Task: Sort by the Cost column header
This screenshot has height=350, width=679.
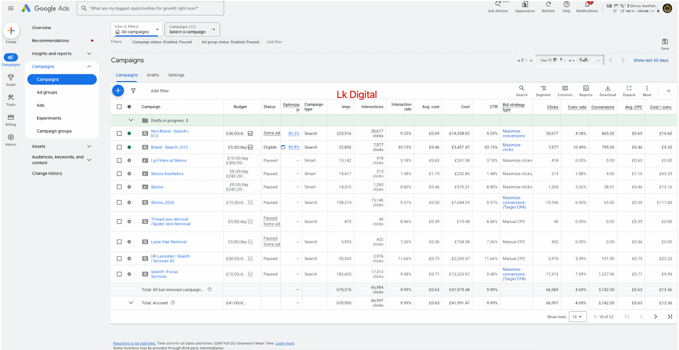Action: pyautogui.click(x=465, y=107)
